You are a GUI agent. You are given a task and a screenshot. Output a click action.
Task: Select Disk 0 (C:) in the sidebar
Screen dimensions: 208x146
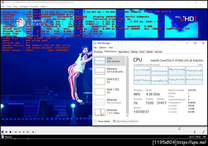click(x=109, y=81)
